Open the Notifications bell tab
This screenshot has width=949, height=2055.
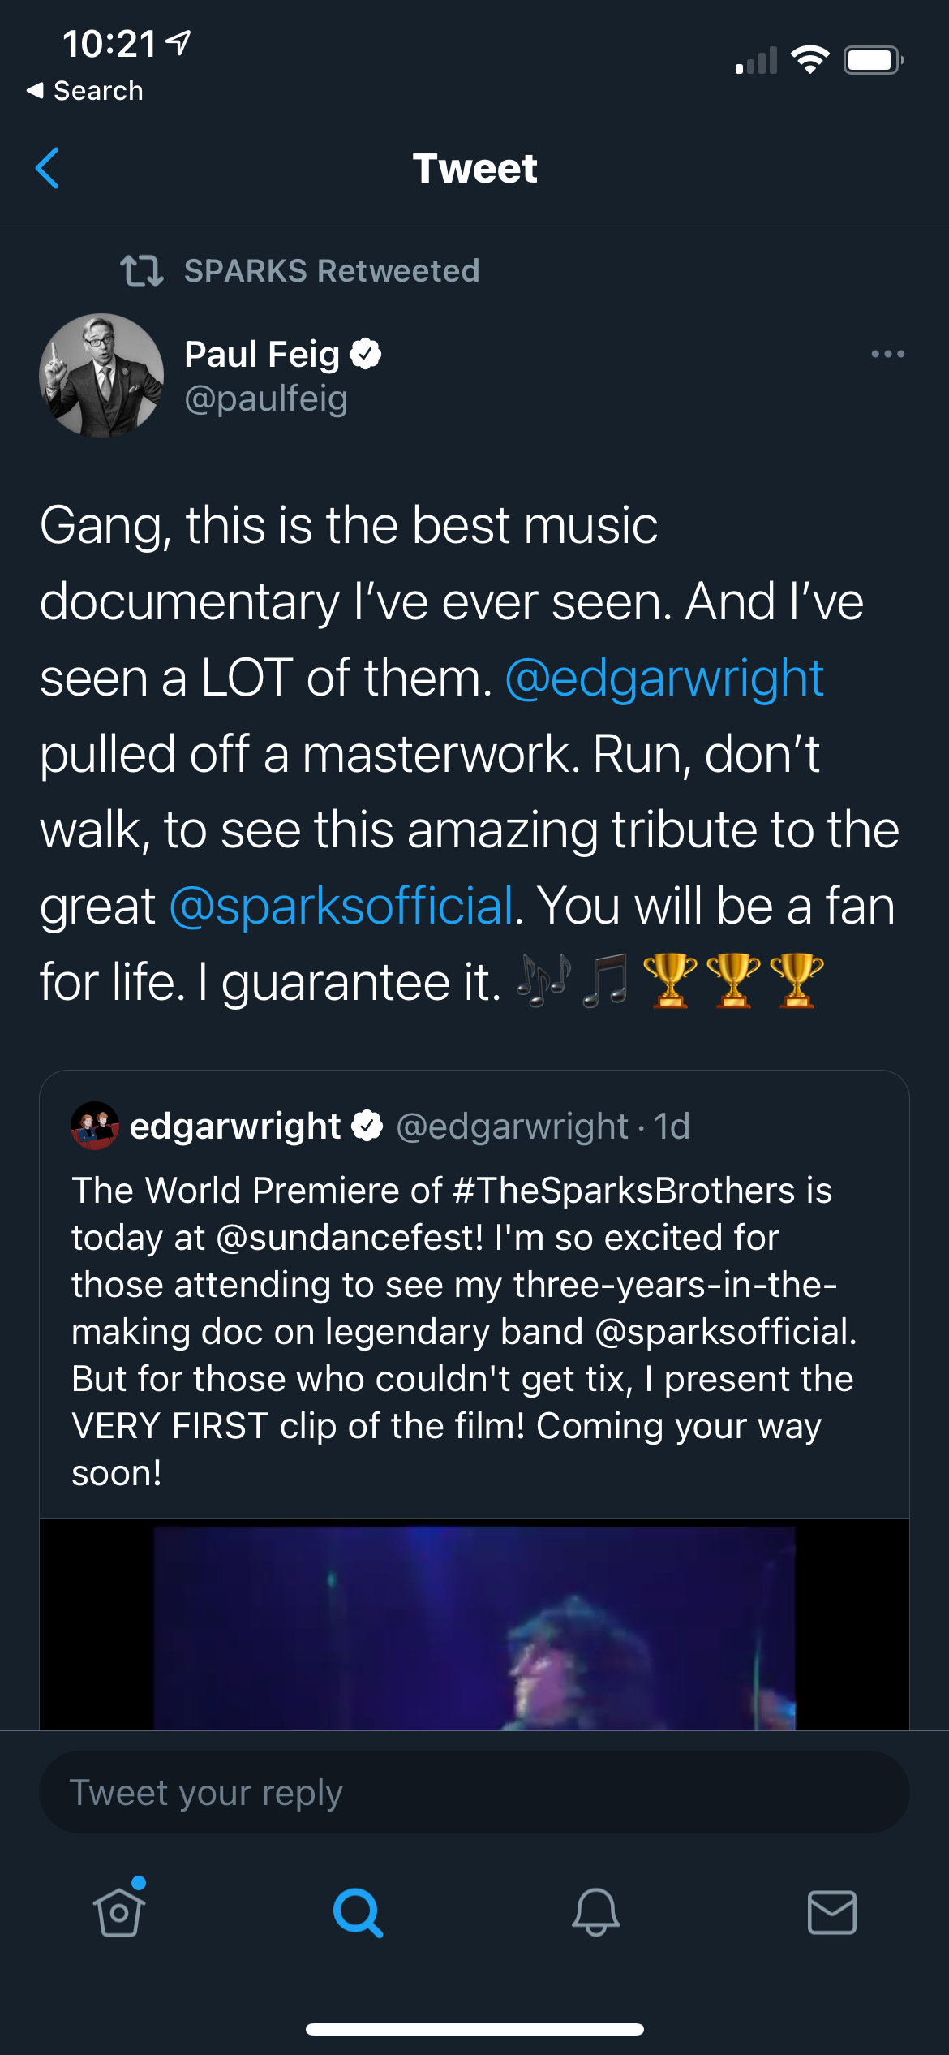595,1912
